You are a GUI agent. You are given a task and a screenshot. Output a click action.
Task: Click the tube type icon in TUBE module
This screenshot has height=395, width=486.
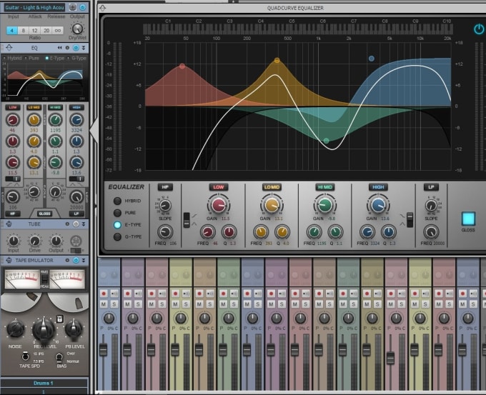(76, 241)
